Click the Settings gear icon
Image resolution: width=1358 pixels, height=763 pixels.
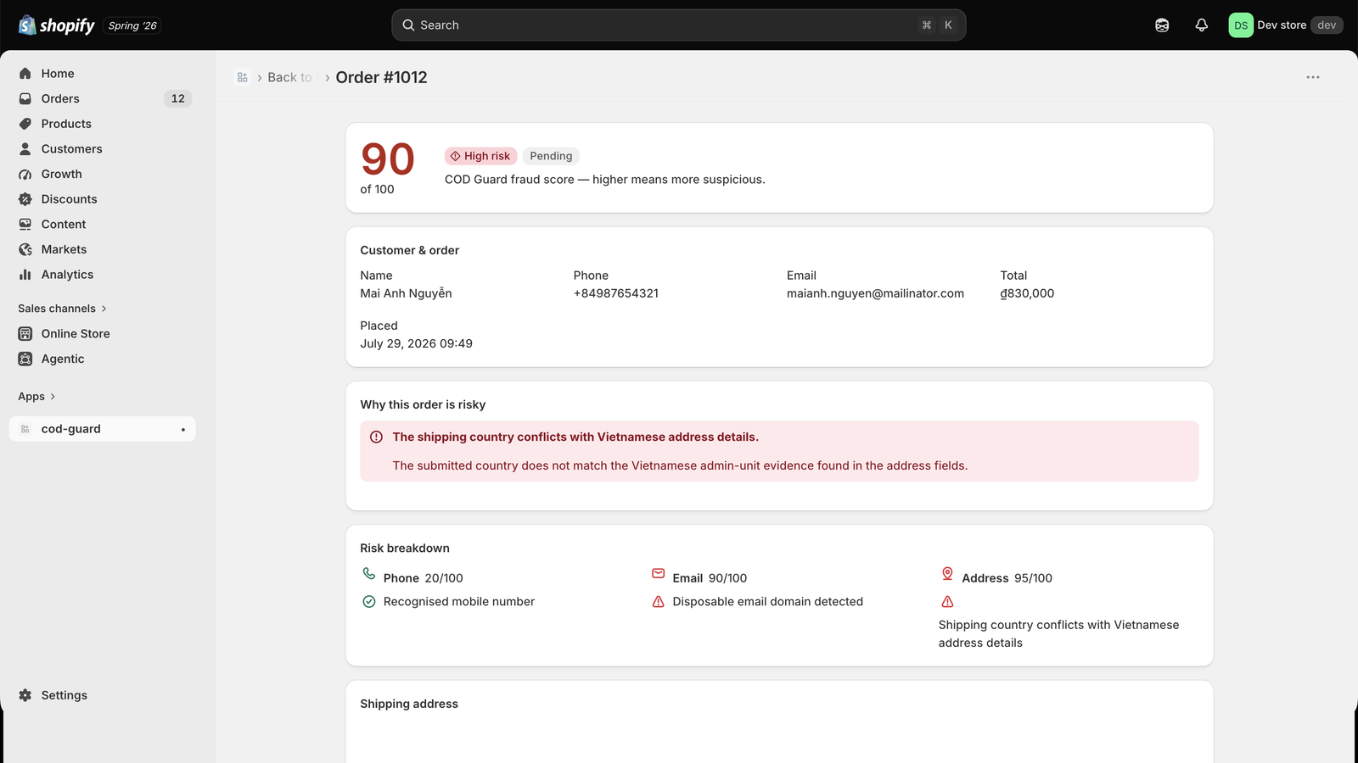(x=25, y=695)
